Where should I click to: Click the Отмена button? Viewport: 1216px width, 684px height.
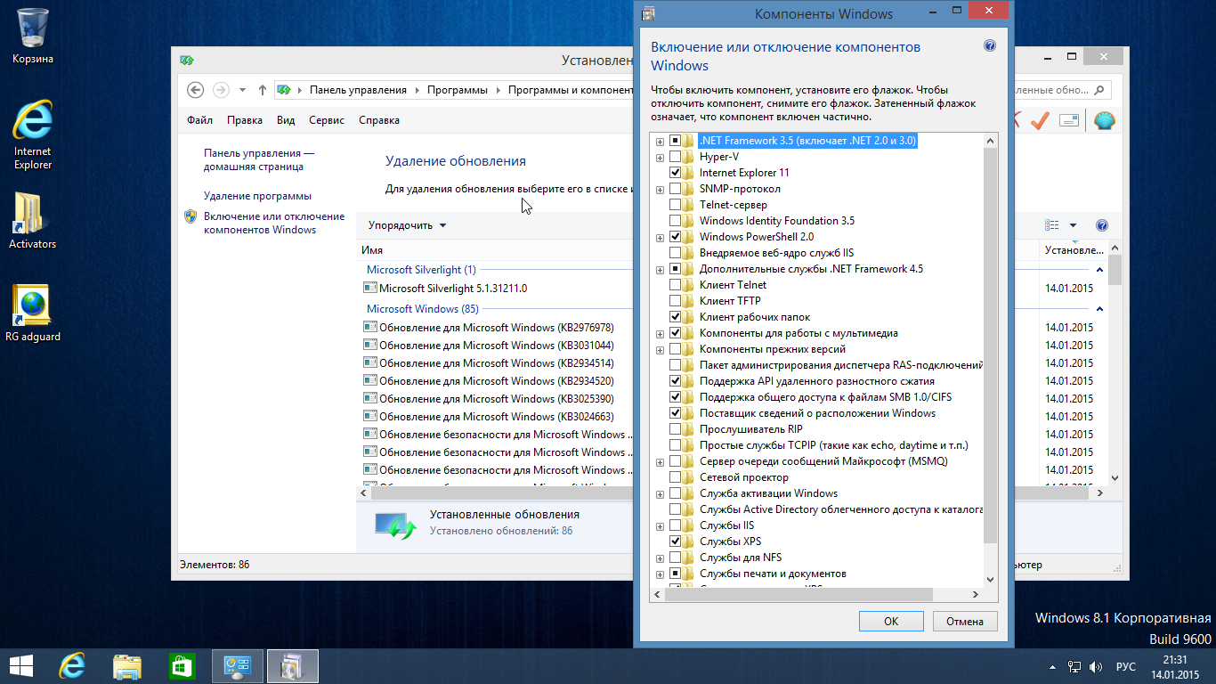965,622
